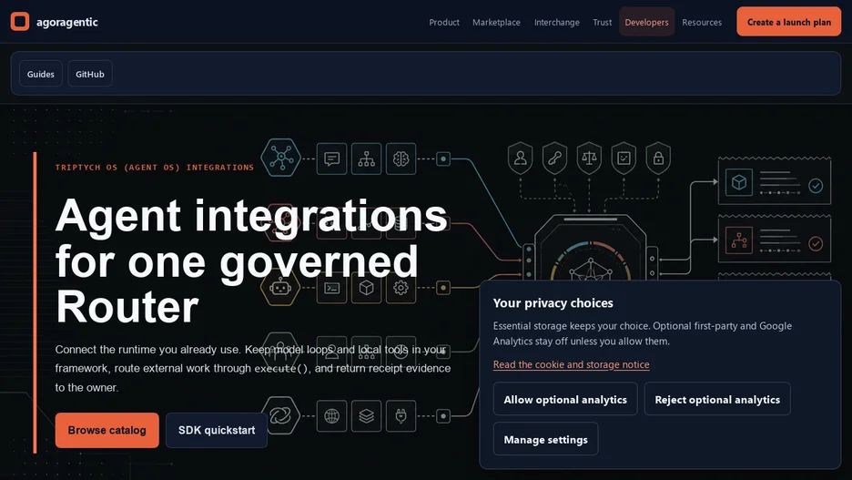
Task: Click the stacked layers icon
Action: (366, 416)
